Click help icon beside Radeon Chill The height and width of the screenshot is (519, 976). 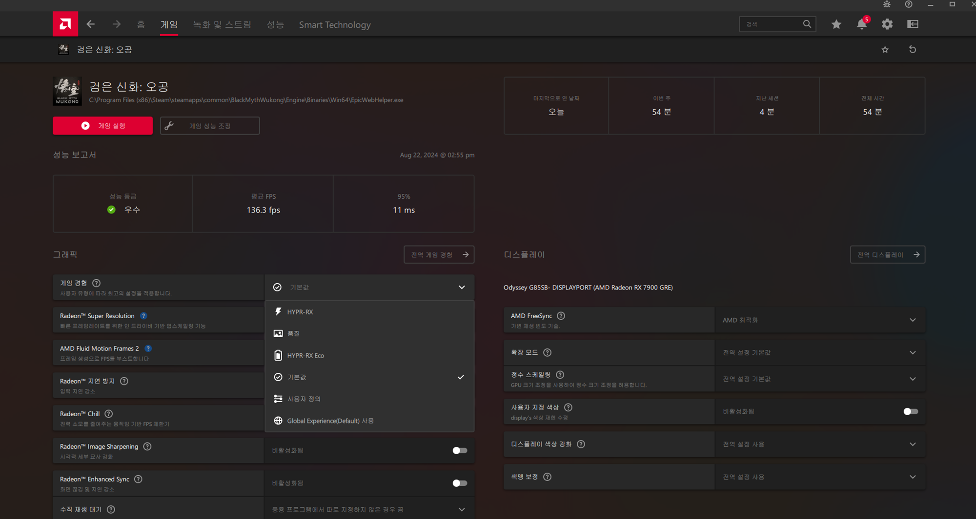pos(109,414)
